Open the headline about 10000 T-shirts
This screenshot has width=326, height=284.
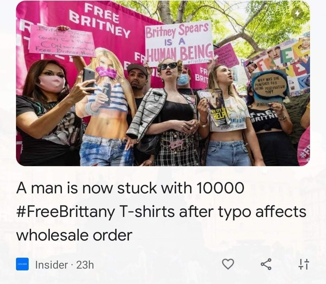161,211
